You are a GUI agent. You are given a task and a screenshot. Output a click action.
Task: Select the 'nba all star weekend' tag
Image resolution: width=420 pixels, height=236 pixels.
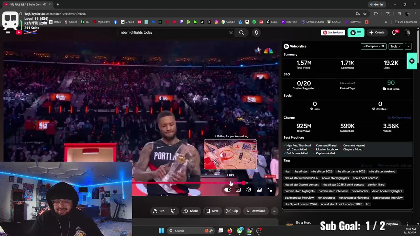coord(382,171)
